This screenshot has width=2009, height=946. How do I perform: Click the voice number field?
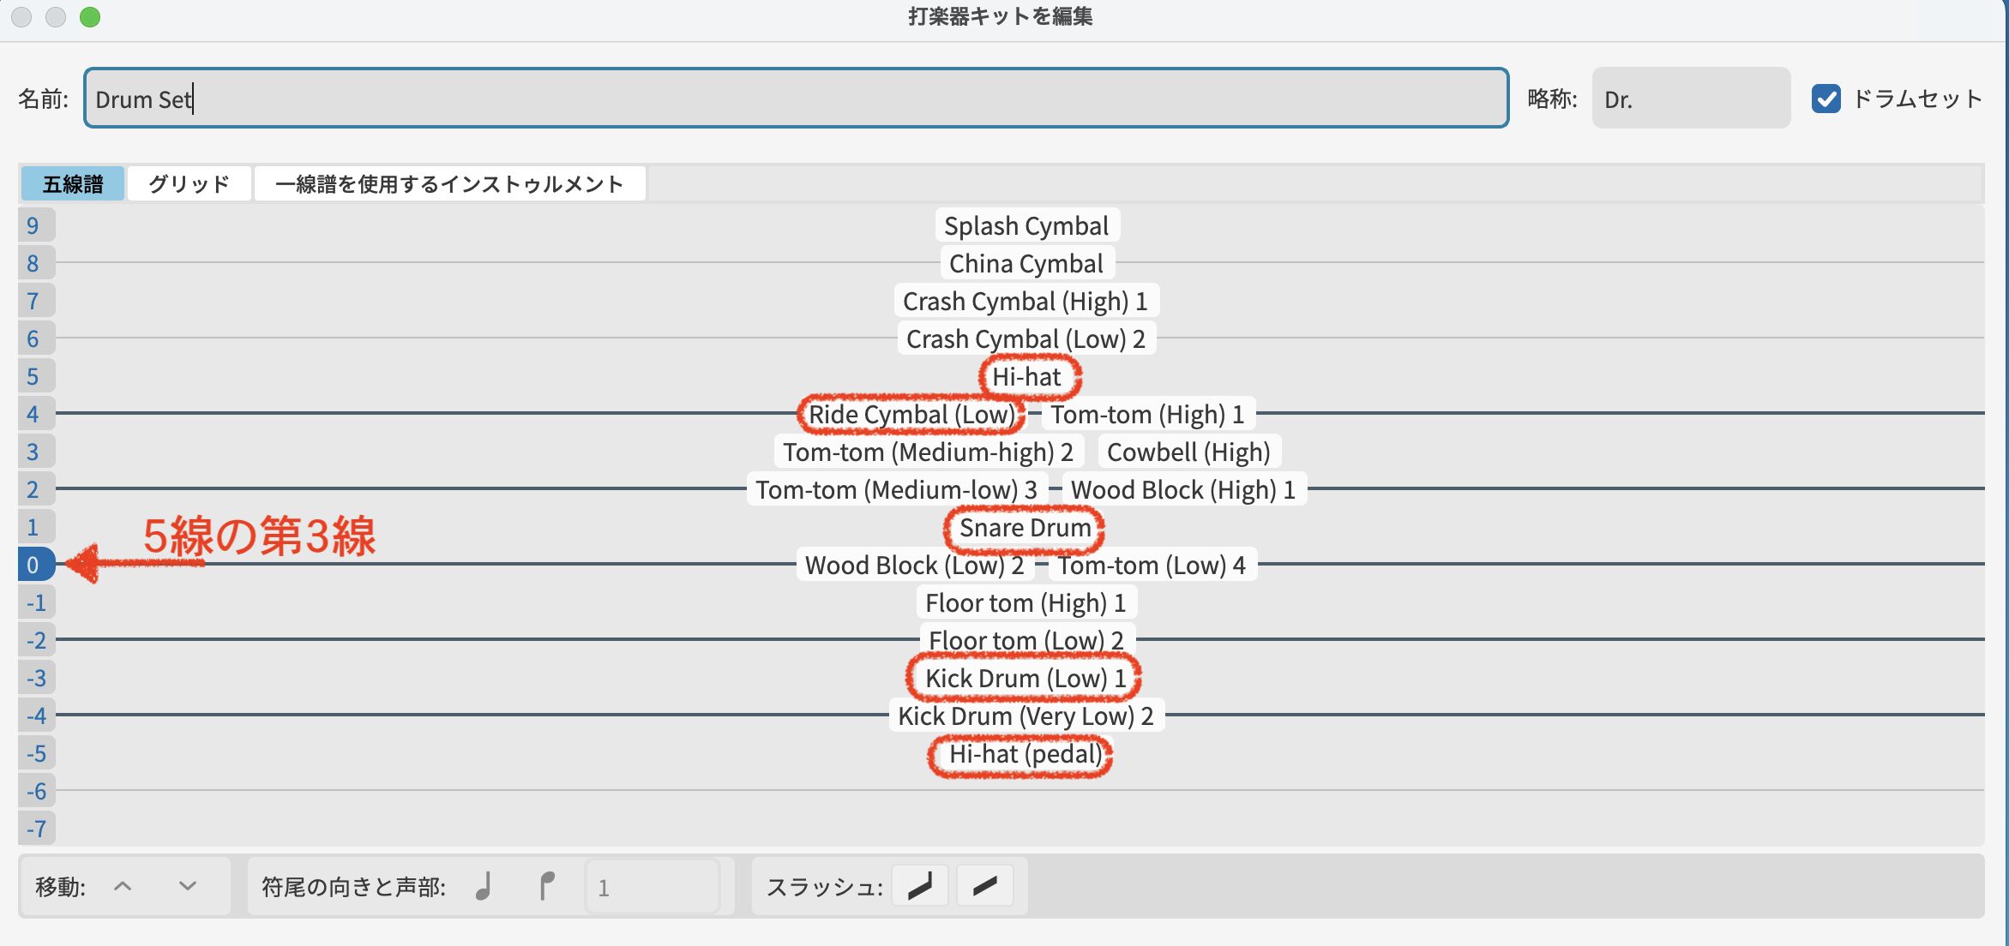(652, 886)
